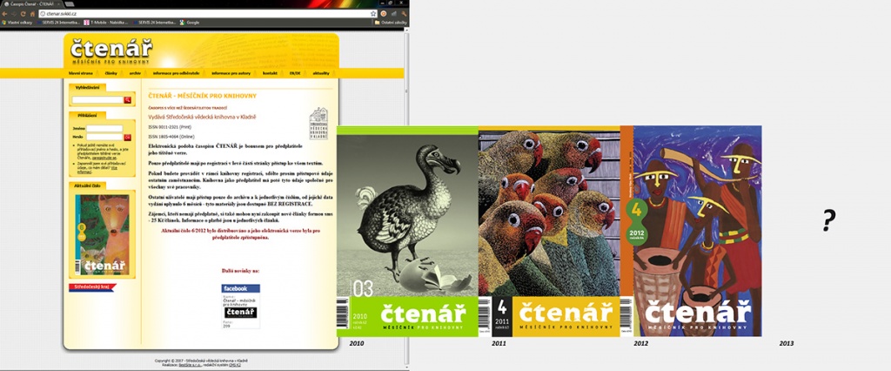Click the library building logo

(x=318, y=124)
